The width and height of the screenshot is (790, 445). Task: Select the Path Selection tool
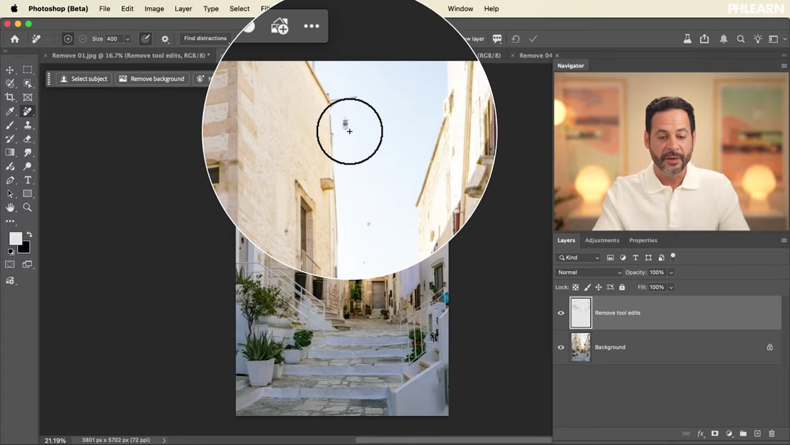point(10,194)
